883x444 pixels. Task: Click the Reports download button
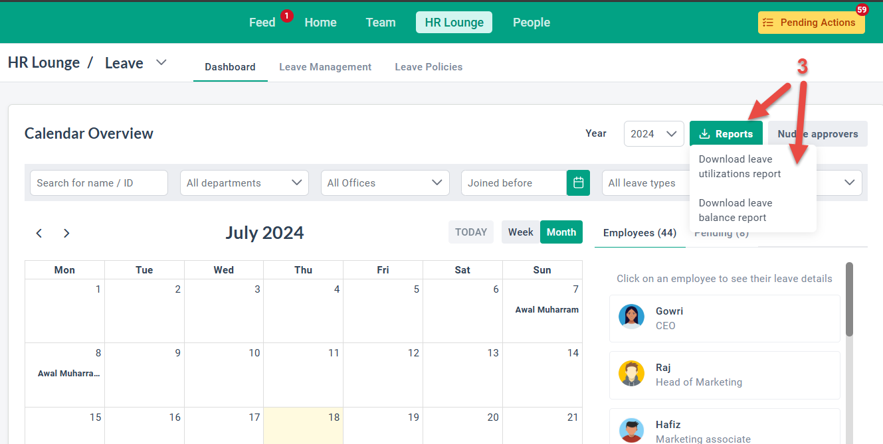coord(726,133)
